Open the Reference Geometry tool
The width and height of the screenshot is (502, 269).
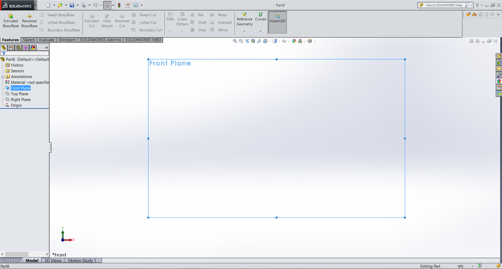pos(244,19)
